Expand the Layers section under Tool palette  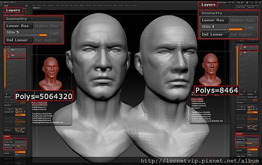coord(13,10)
